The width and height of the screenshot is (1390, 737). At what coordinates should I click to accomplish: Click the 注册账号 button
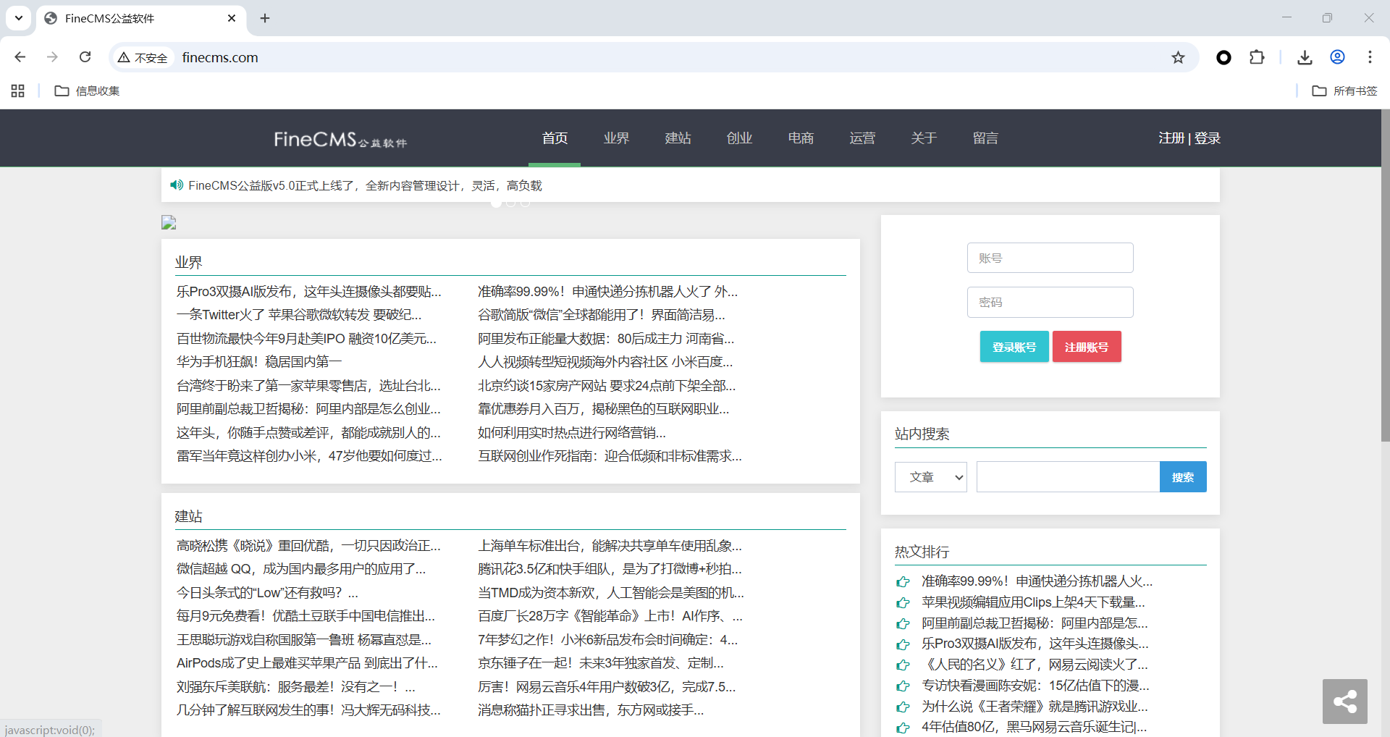pos(1086,347)
